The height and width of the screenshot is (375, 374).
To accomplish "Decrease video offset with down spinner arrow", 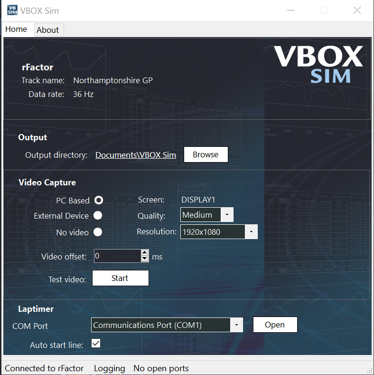I will (x=145, y=259).
